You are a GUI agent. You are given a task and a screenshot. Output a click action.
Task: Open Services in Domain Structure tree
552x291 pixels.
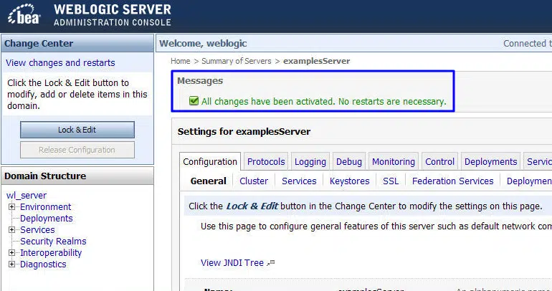tap(37, 230)
